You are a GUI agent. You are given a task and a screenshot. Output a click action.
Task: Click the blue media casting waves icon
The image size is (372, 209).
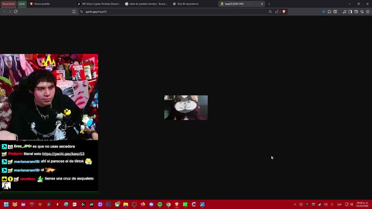(x=323, y=12)
